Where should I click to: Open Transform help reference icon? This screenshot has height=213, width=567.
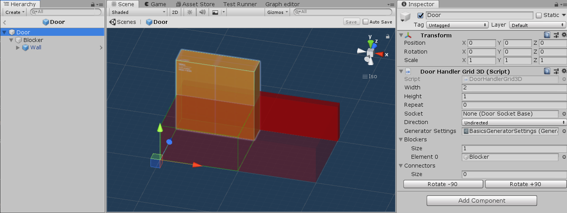click(547, 35)
